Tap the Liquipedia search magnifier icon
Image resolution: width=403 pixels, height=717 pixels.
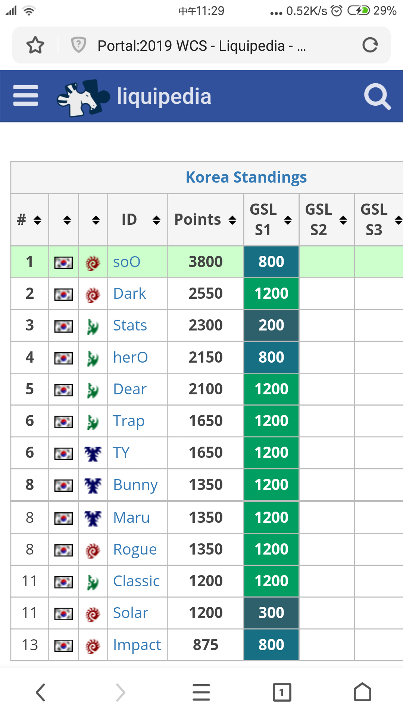pyautogui.click(x=377, y=96)
